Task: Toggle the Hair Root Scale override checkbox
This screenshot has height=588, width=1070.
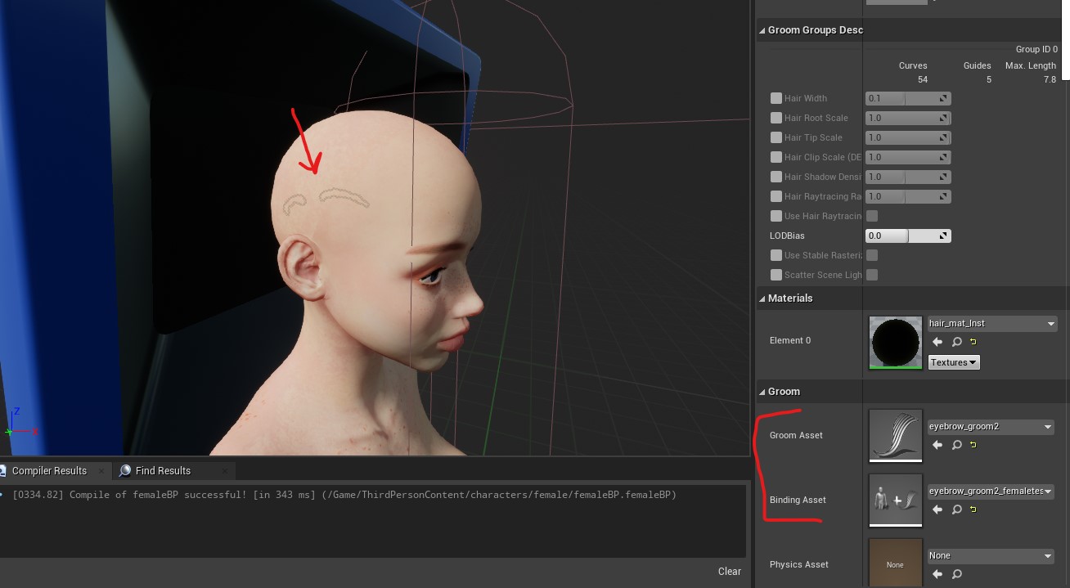Action: pyautogui.click(x=776, y=118)
